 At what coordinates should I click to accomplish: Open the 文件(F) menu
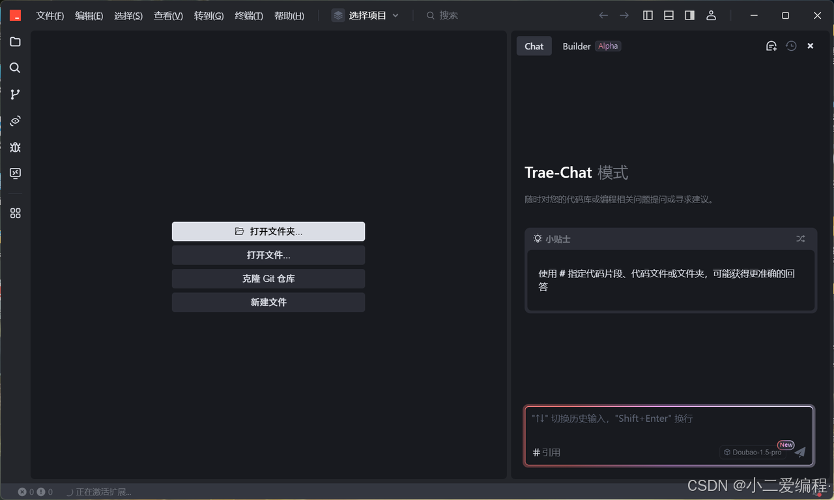pos(50,16)
